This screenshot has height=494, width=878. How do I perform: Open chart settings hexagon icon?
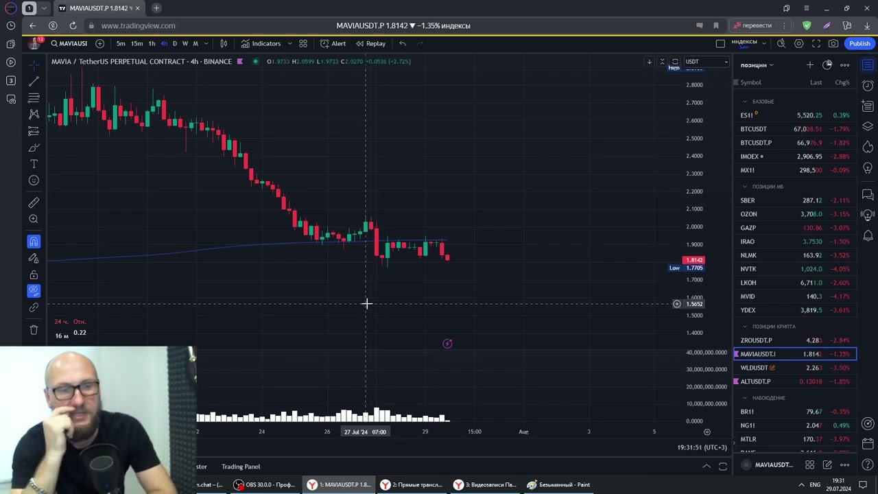[x=799, y=43]
